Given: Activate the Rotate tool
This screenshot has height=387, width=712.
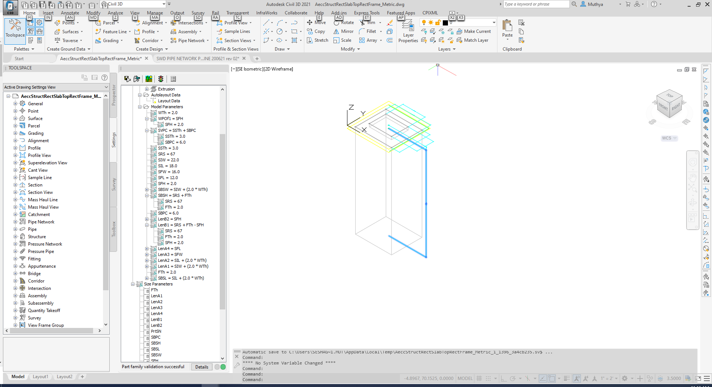Looking at the screenshot, I should (x=344, y=23).
